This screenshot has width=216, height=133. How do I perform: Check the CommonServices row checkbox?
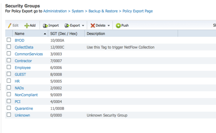click(x=9, y=53)
